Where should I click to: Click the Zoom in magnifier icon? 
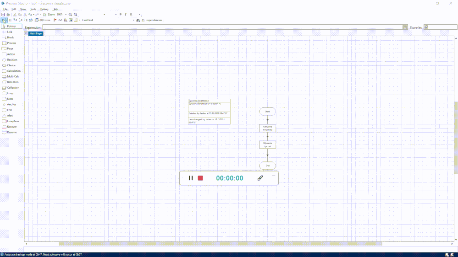[x=70, y=15]
